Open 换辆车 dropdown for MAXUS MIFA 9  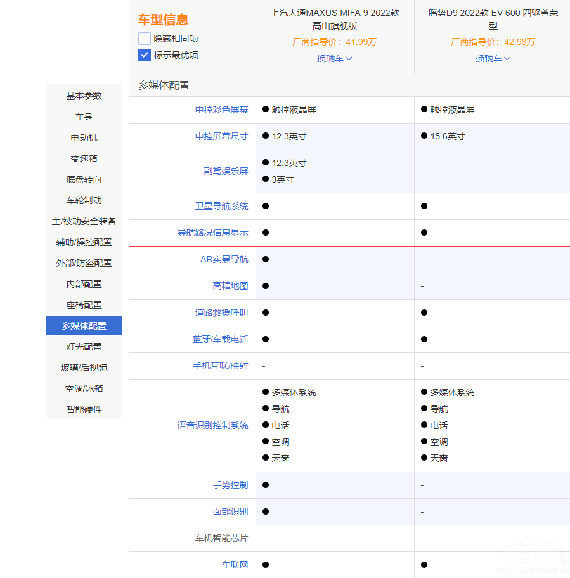point(335,58)
